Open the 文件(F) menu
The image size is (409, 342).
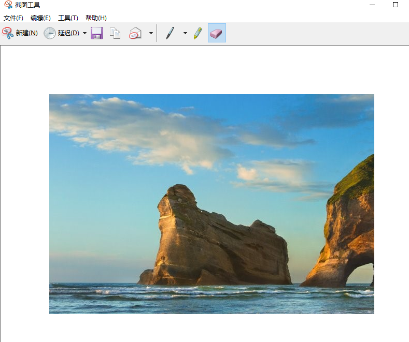click(x=13, y=18)
